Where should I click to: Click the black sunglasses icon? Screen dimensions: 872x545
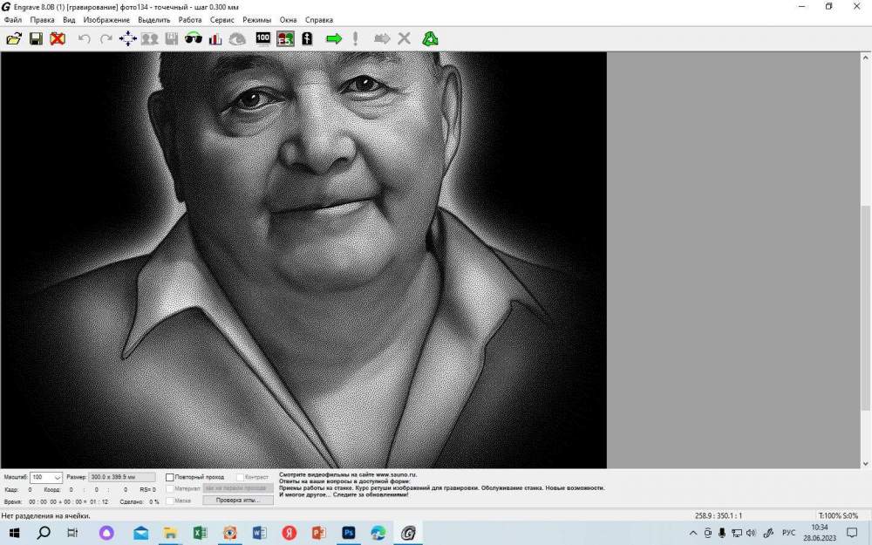point(194,38)
